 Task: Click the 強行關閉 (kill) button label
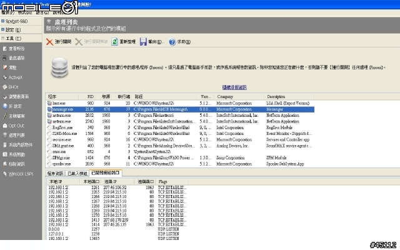[63, 42]
